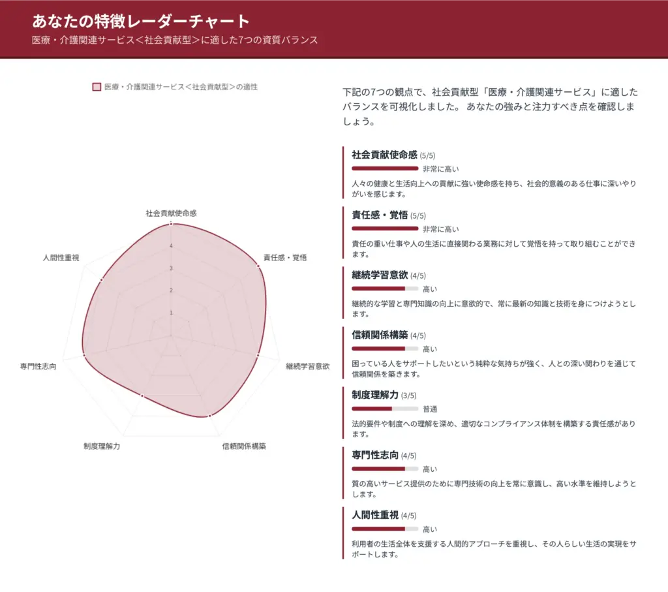Click the 制度理解力 progress bar
The width and height of the screenshot is (668, 592).
click(384, 409)
